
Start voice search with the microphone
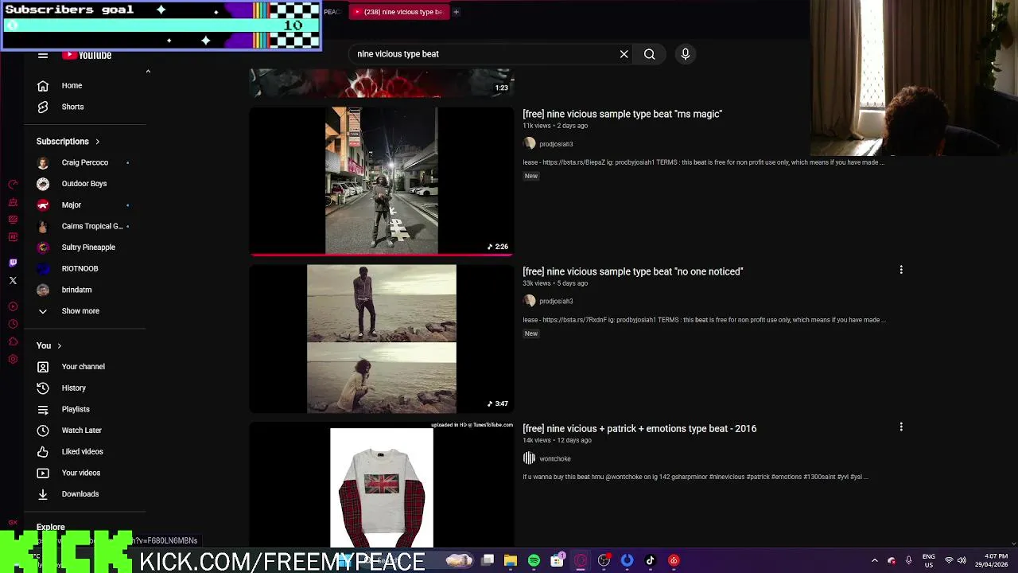[x=686, y=54]
